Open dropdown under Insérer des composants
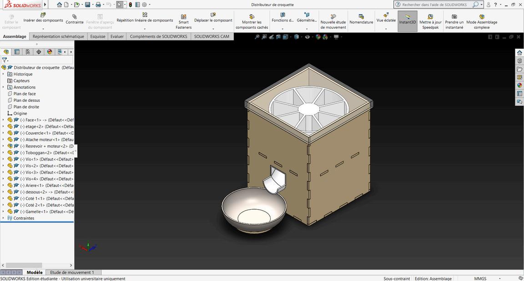 coord(43,29)
